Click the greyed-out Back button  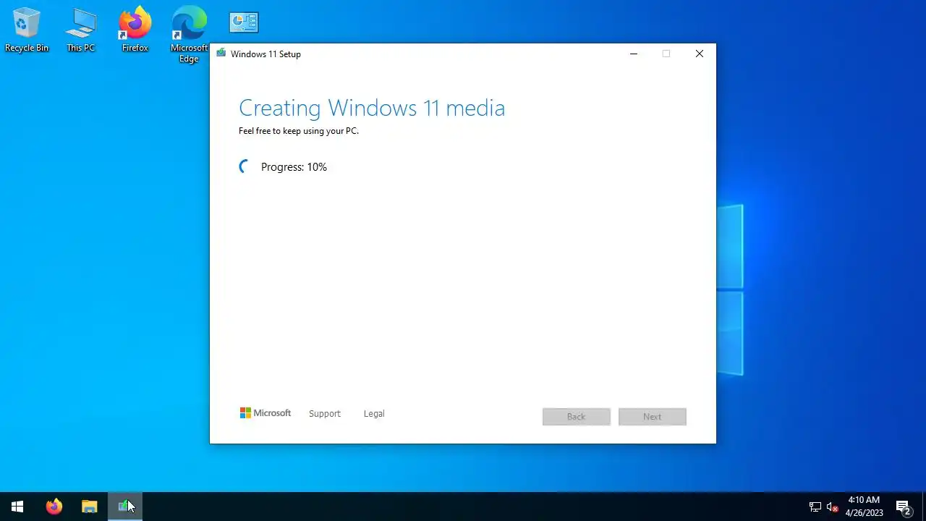(x=577, y=417)
